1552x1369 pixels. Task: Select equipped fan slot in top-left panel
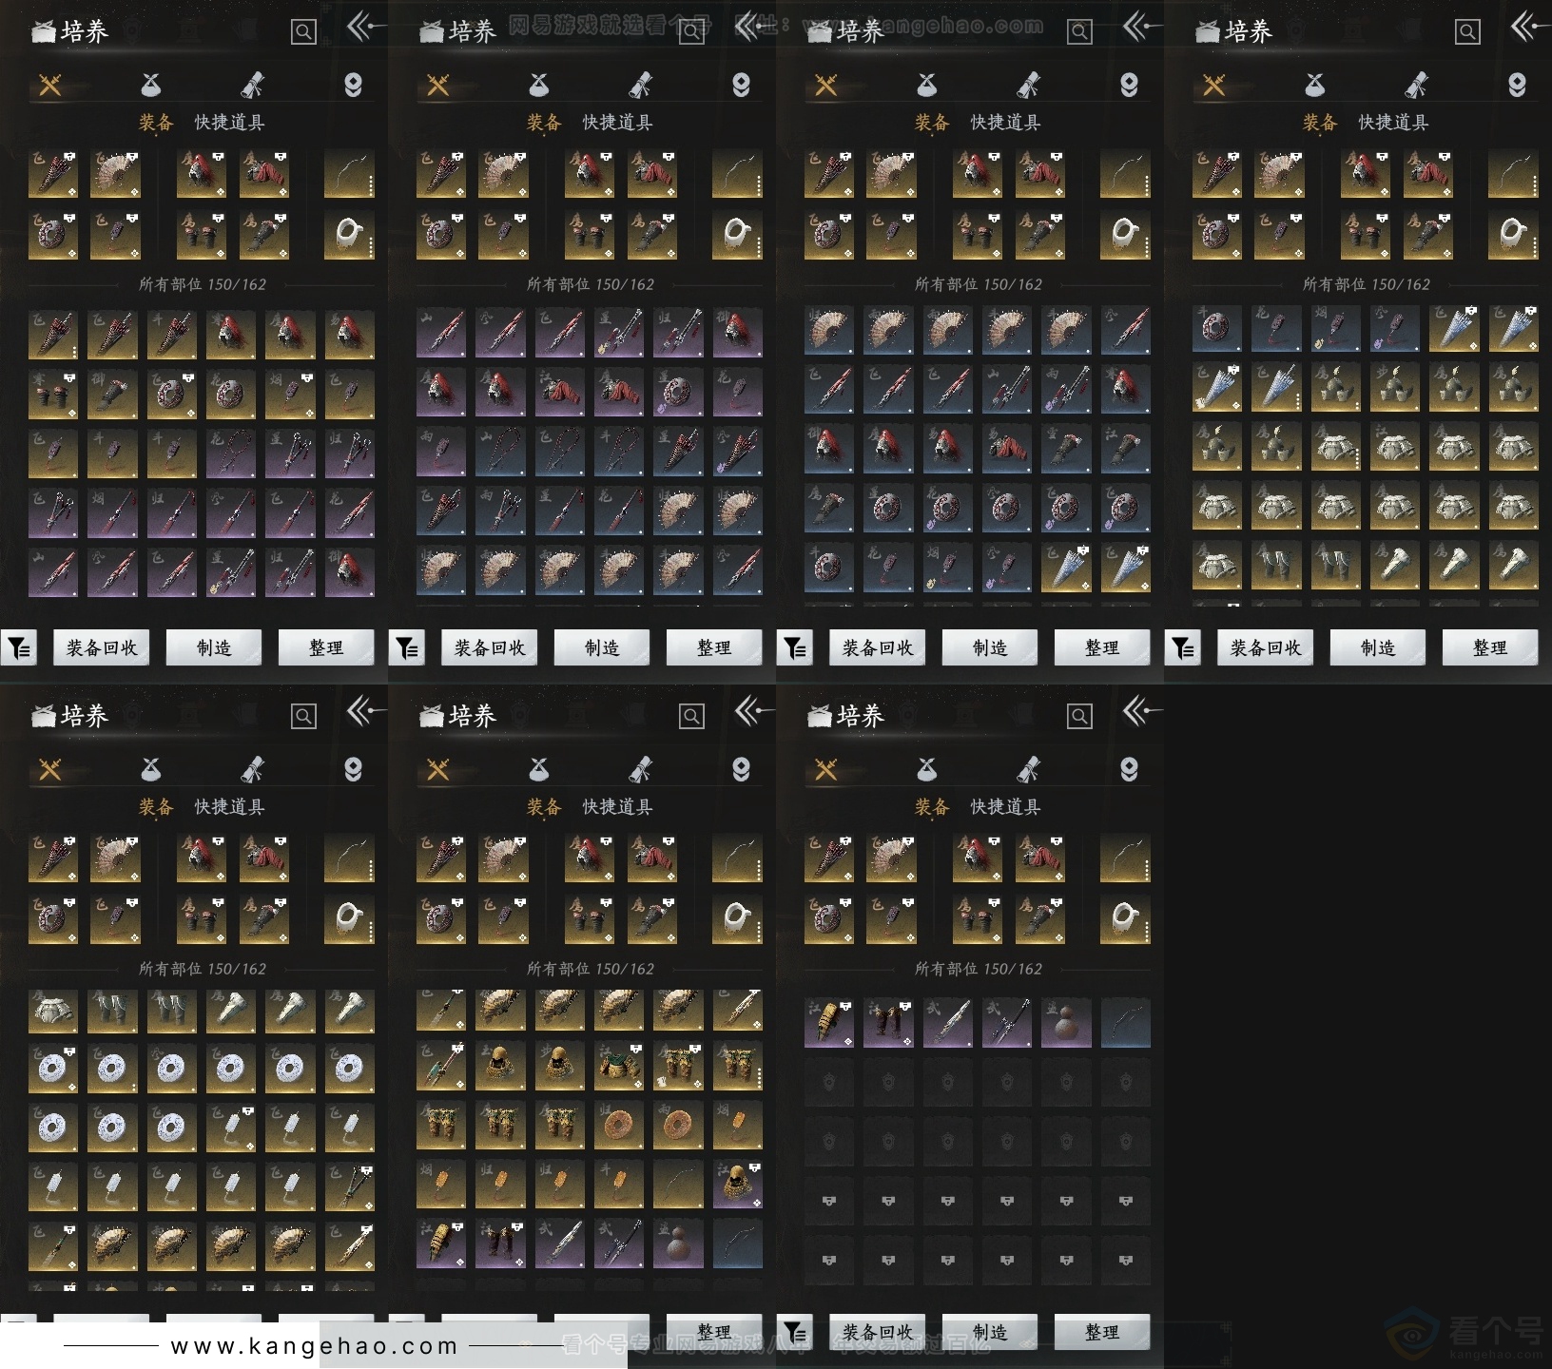115,173
